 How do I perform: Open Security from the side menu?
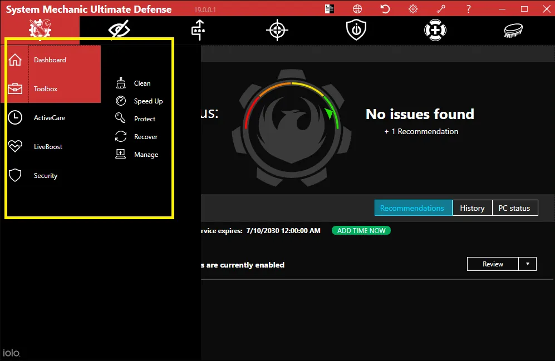click(x=46, y=176)
